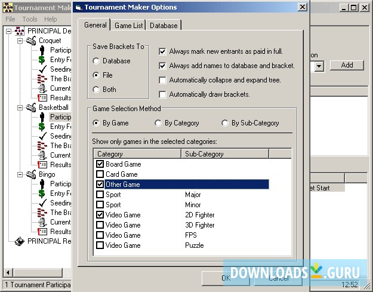Click the Sub-Category column header
This screenshot has height=292, width=373.
[225, 154]
